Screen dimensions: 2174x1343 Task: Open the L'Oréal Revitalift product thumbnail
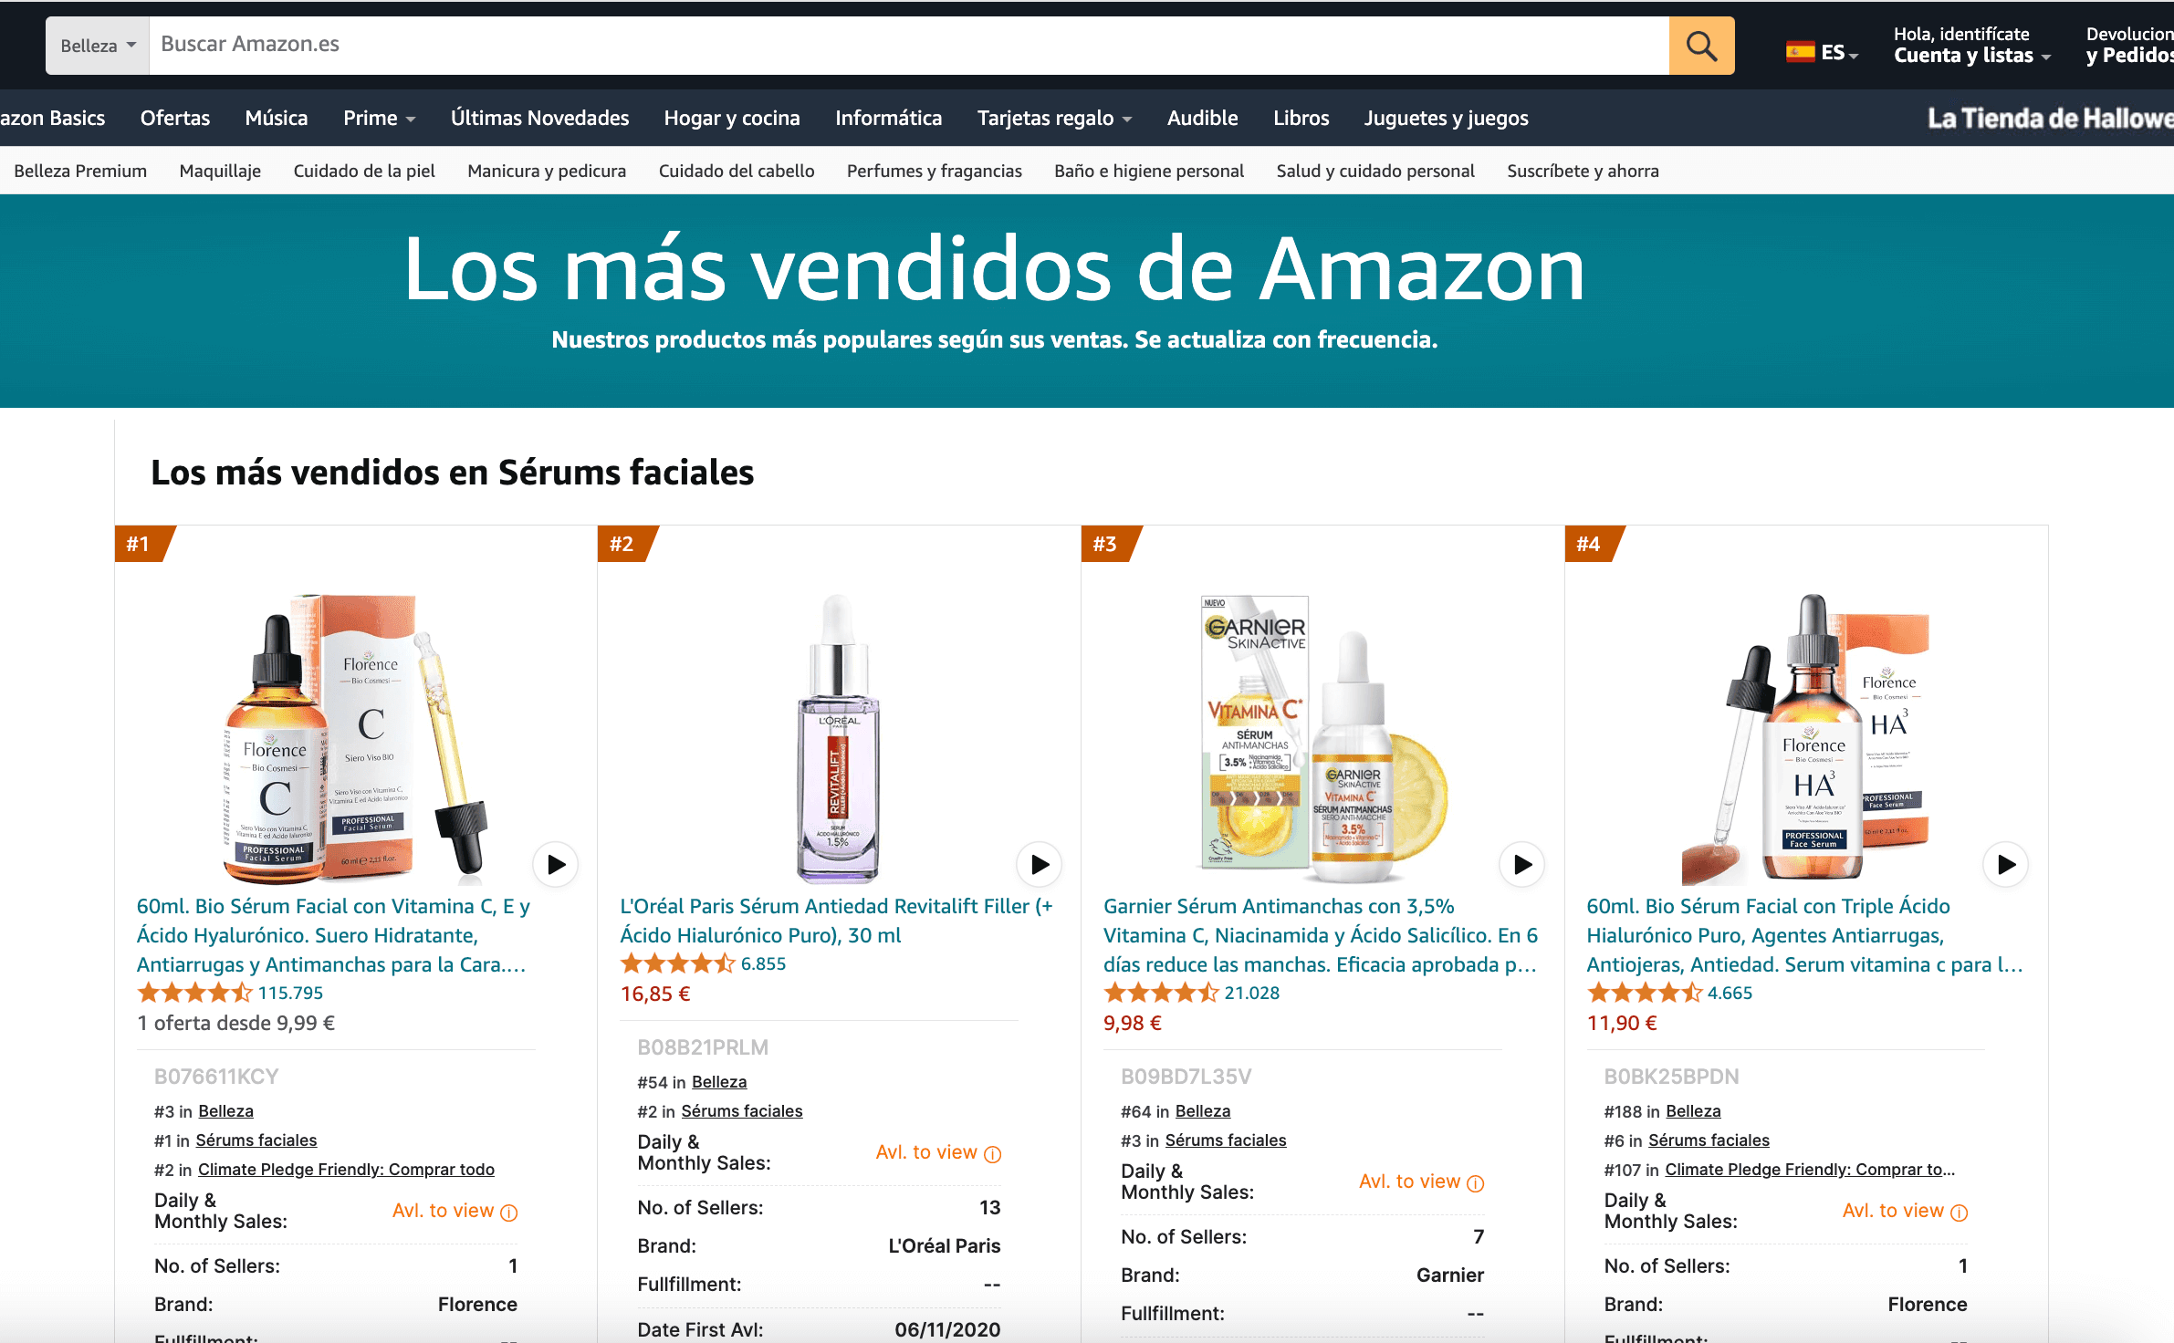(838, 739)
